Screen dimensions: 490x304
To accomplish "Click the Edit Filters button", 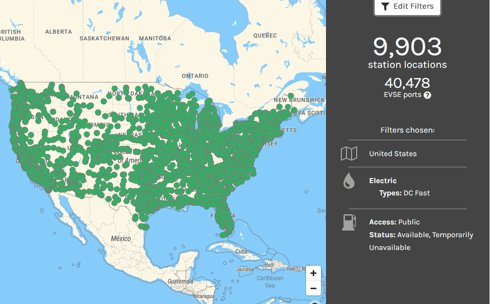I will click(x=407, y=7).
